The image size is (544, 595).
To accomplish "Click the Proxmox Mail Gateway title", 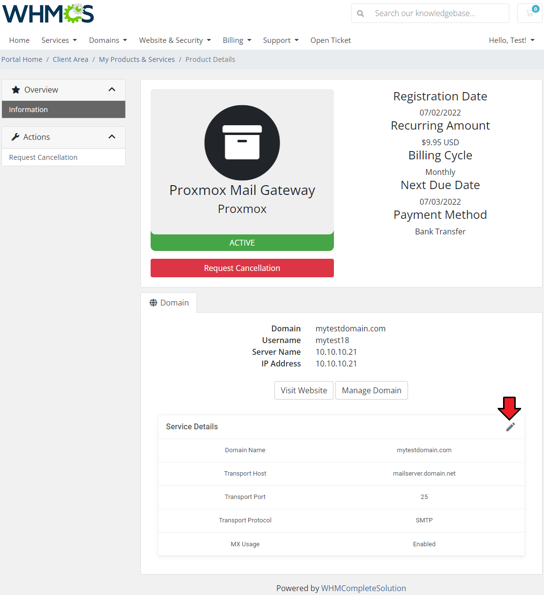I will point(242,190).
